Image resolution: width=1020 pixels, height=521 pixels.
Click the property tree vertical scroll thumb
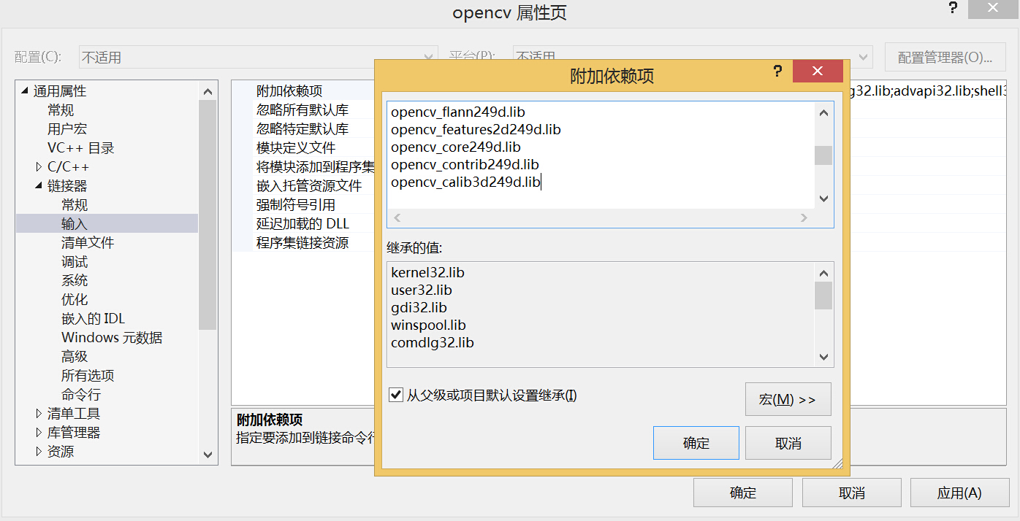point(208,215)
